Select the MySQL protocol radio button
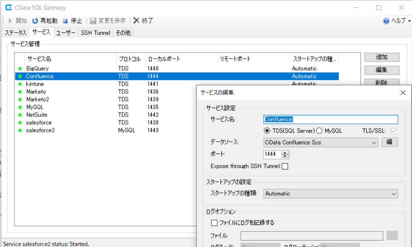The width and height of the screenshot is (412, 247). [x=319, y=131]
